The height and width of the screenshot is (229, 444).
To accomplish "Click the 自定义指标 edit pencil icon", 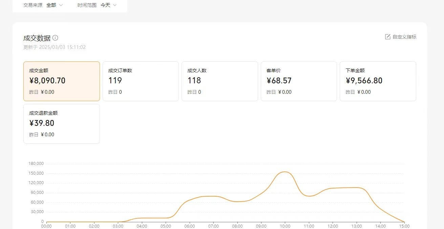I will tap(388, 37).
